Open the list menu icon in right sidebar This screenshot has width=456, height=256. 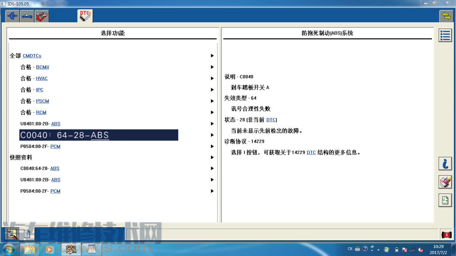tap(445, 35)
